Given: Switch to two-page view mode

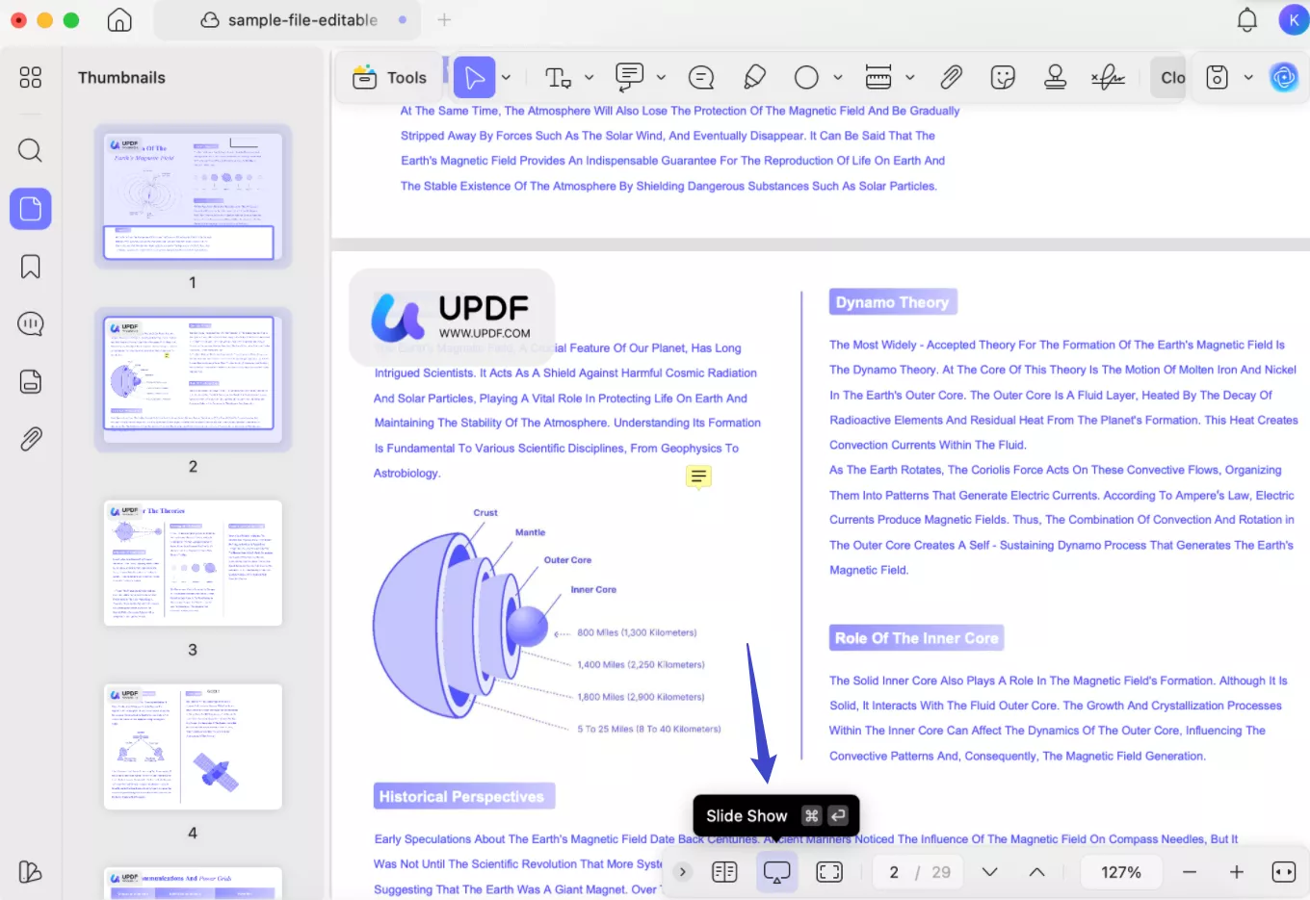Looking at the screenshot, I should point(724,872).
